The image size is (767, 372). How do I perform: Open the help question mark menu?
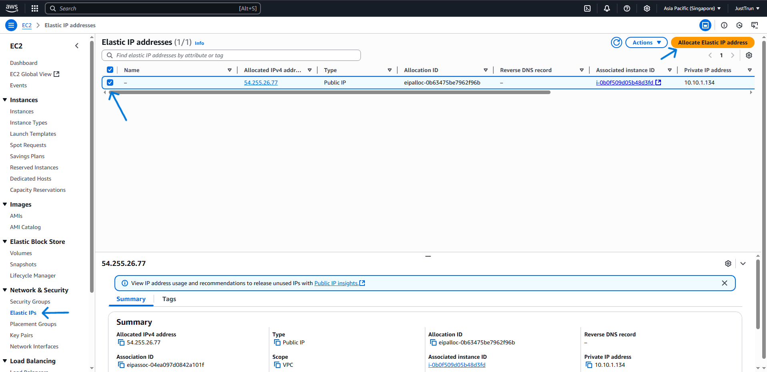click(x=627, y=8)
